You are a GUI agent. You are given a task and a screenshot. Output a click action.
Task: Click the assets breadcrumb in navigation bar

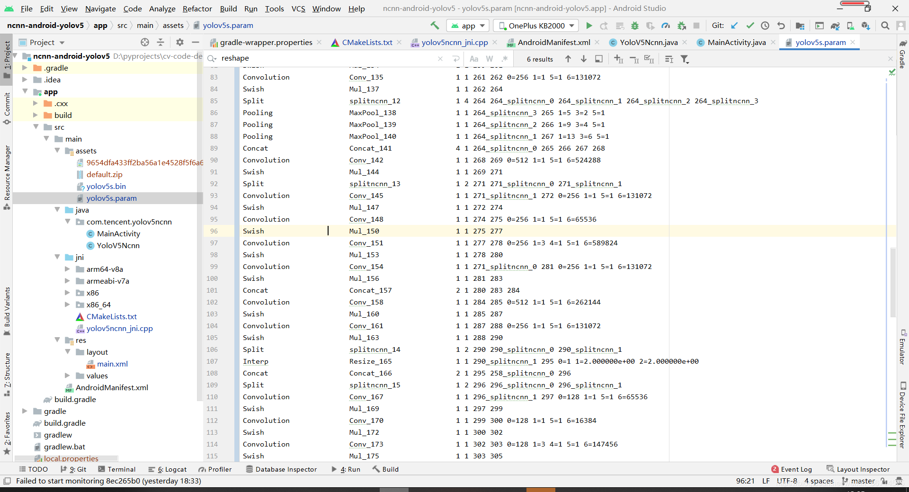coord(173,26)
